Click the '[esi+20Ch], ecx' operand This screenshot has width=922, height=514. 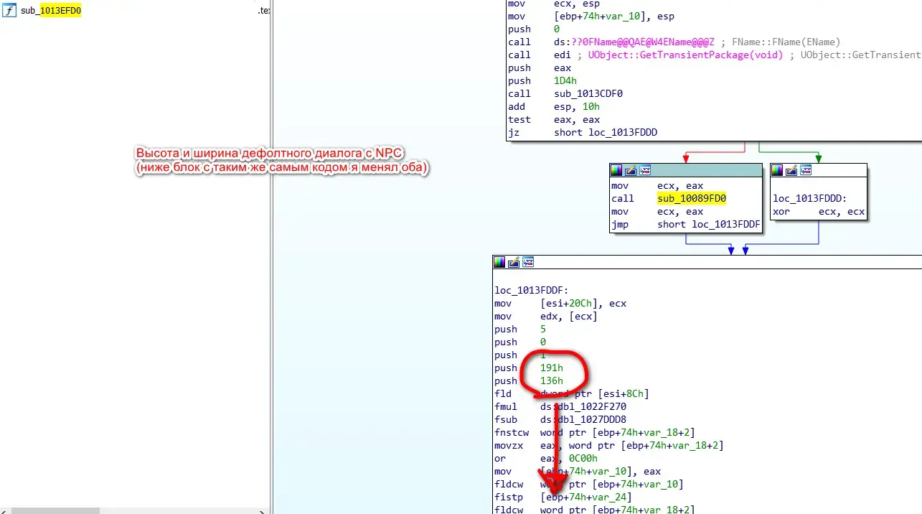pos(583,304)
